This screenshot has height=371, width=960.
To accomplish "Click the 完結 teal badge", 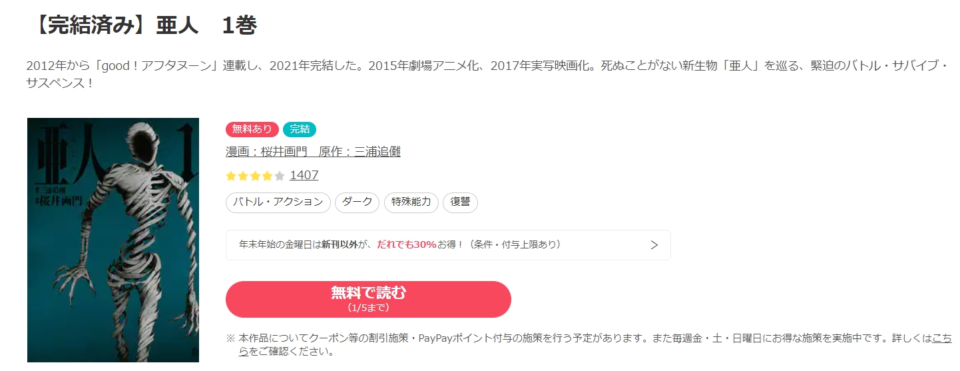I will 300,129.
